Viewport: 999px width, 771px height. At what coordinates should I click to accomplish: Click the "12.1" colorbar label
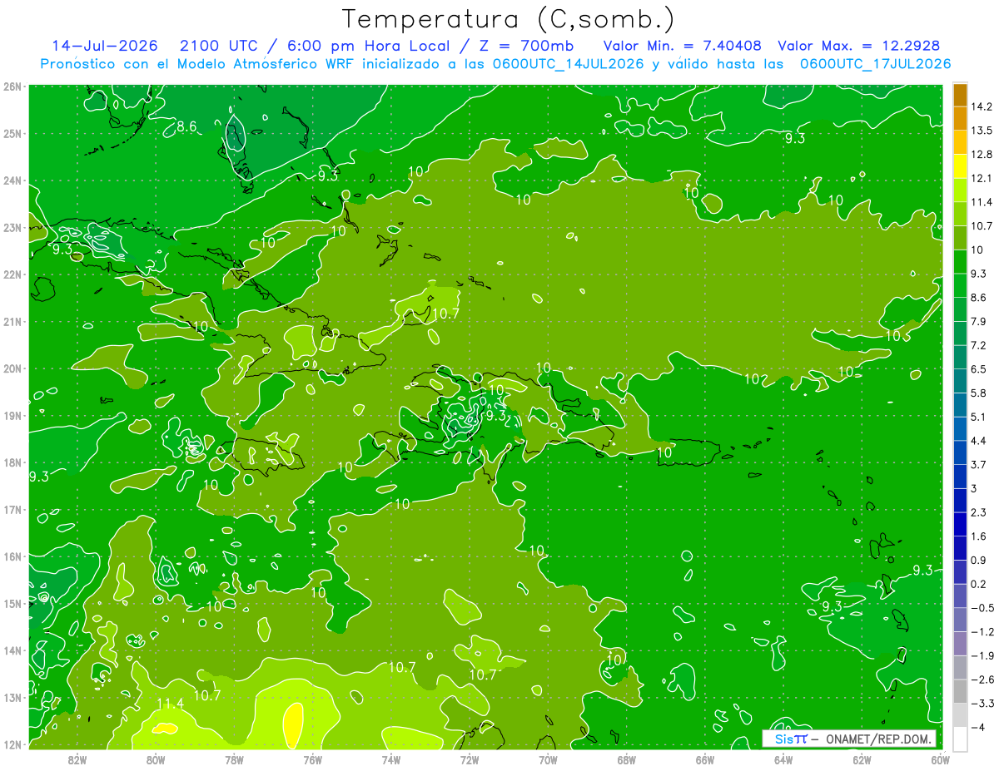982,179
